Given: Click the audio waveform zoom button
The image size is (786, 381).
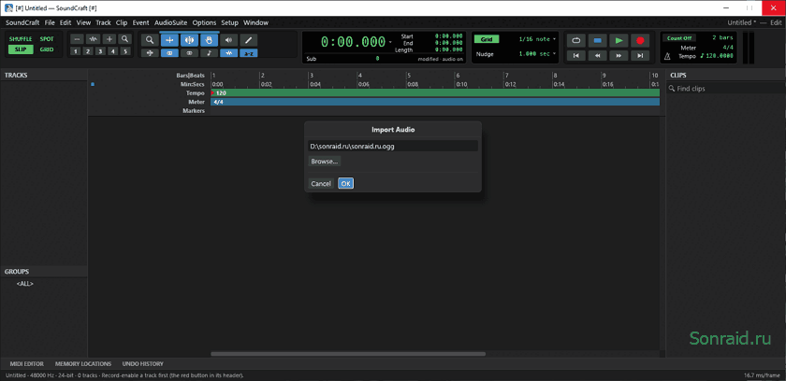Looking at the screenshot, I should [93, 39].
